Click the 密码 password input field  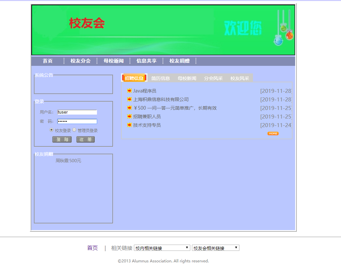(x=77, y=121)
